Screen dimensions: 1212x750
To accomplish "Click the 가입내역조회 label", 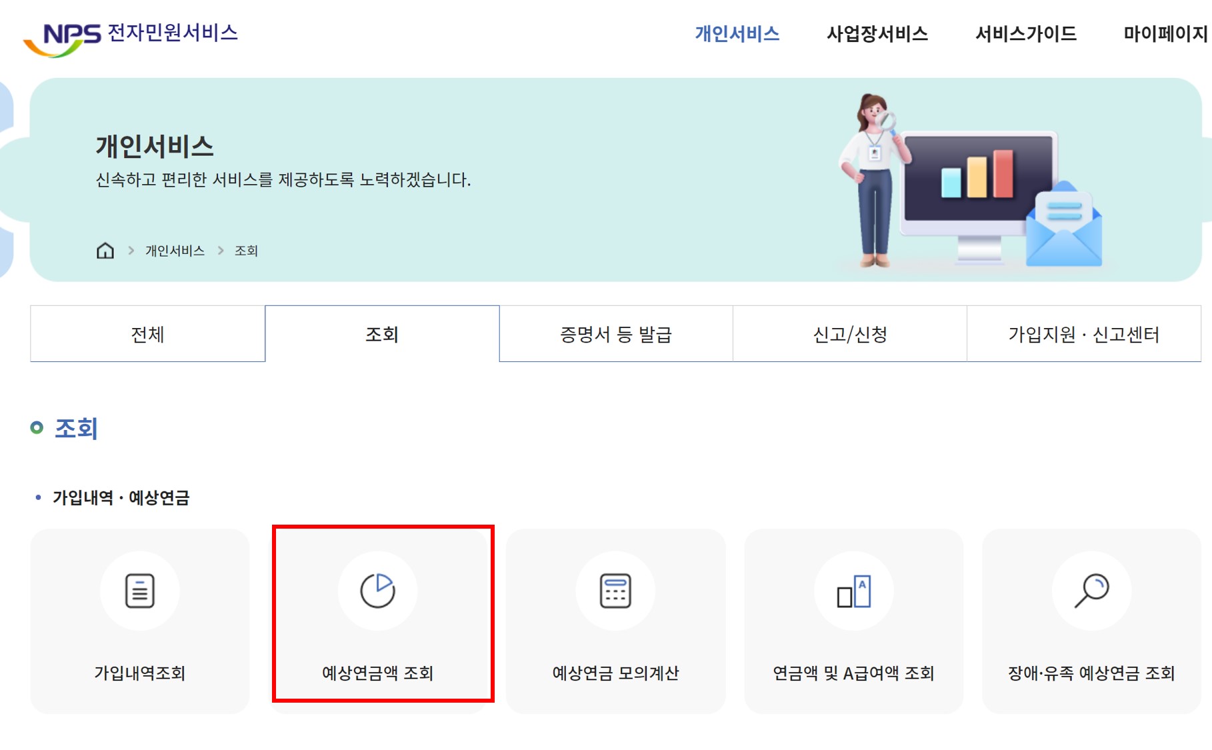I will (x=140, y=673).
